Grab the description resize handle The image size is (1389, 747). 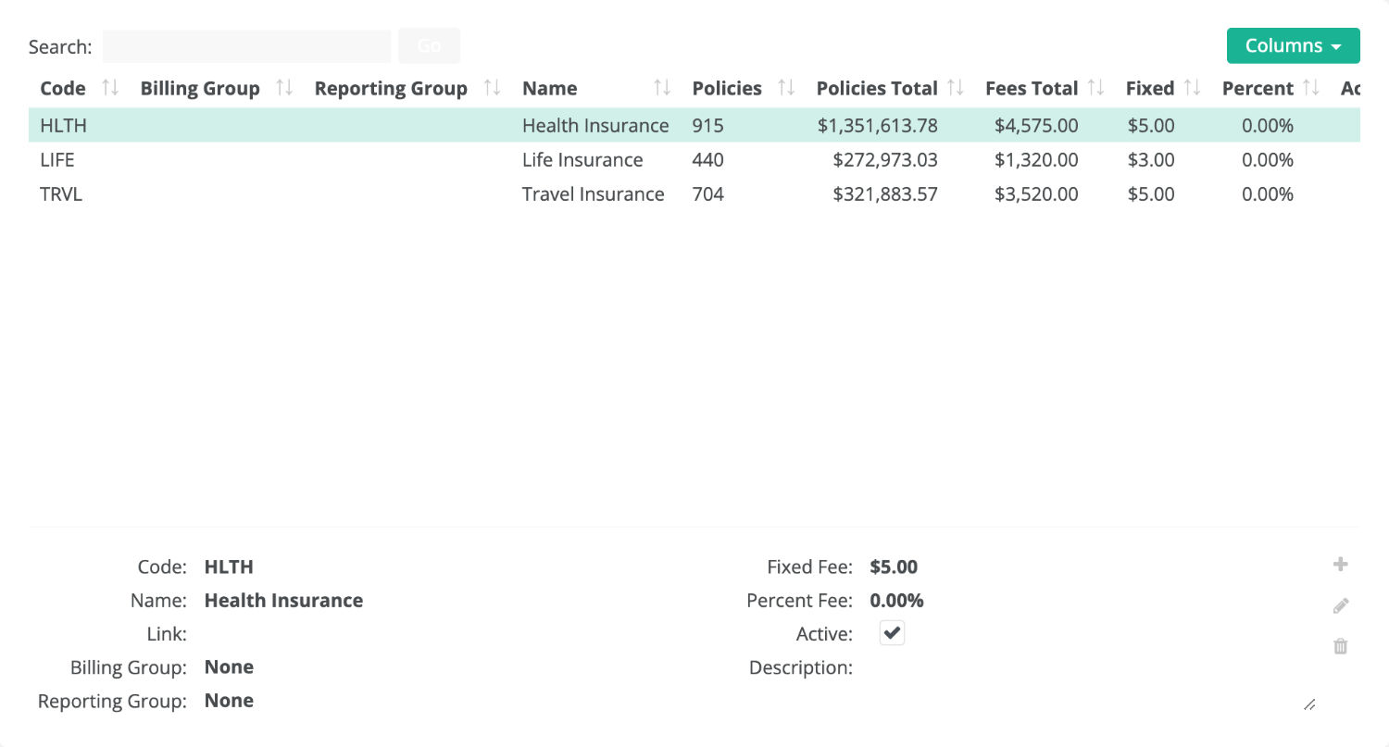coord(1309,704)
